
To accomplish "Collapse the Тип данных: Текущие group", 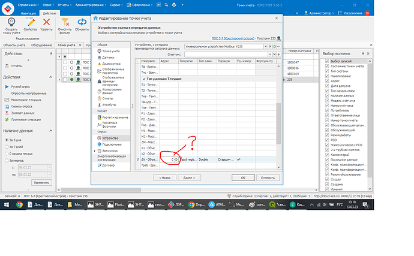I will [143, 79].
